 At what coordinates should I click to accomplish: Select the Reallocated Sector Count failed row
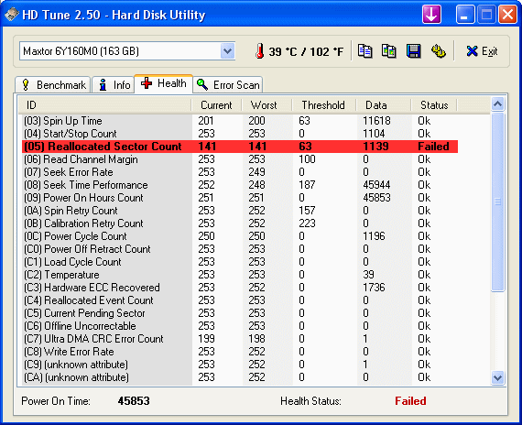[x=240, y=147]
